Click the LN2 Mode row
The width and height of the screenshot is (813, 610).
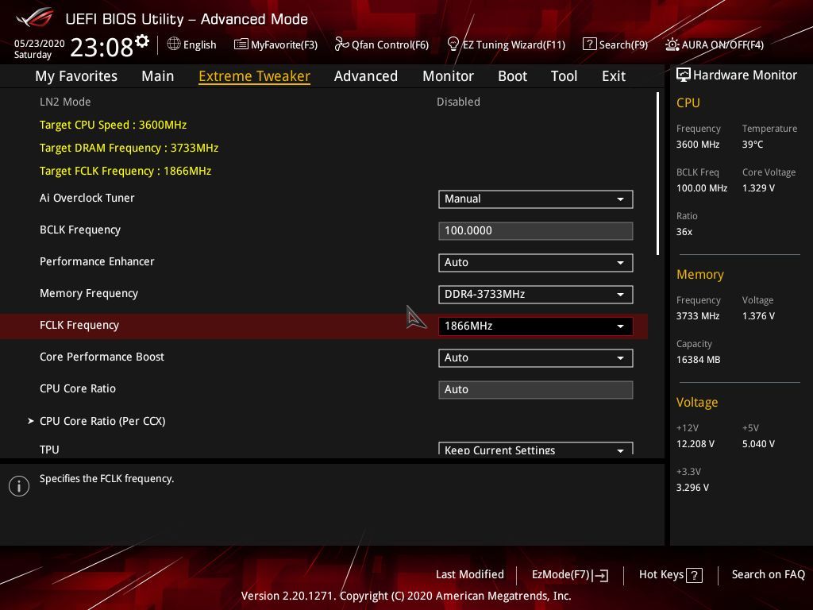324,102
